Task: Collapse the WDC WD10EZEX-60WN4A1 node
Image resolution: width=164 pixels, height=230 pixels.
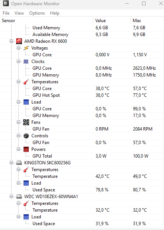Action: [x=11, y=196]
